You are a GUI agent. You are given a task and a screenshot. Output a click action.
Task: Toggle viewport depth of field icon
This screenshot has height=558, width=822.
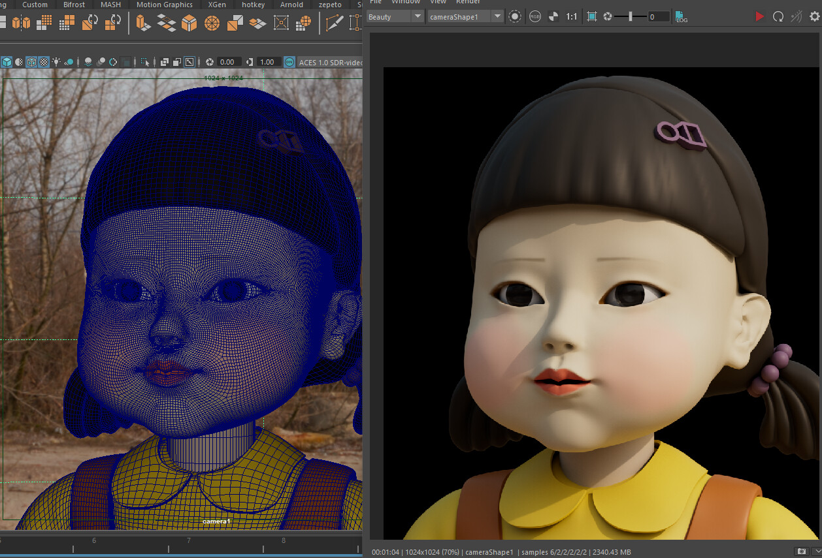coord(127,62)
